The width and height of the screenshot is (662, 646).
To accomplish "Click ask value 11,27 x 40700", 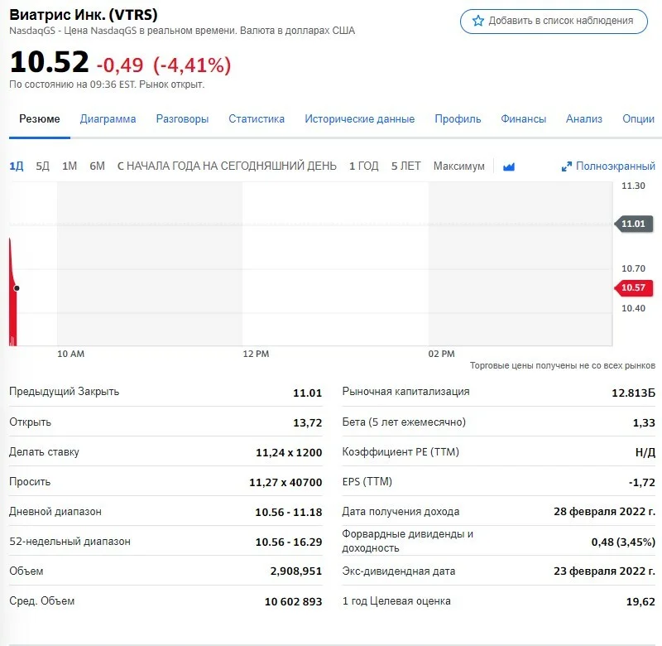I will (x=285, y=482).
